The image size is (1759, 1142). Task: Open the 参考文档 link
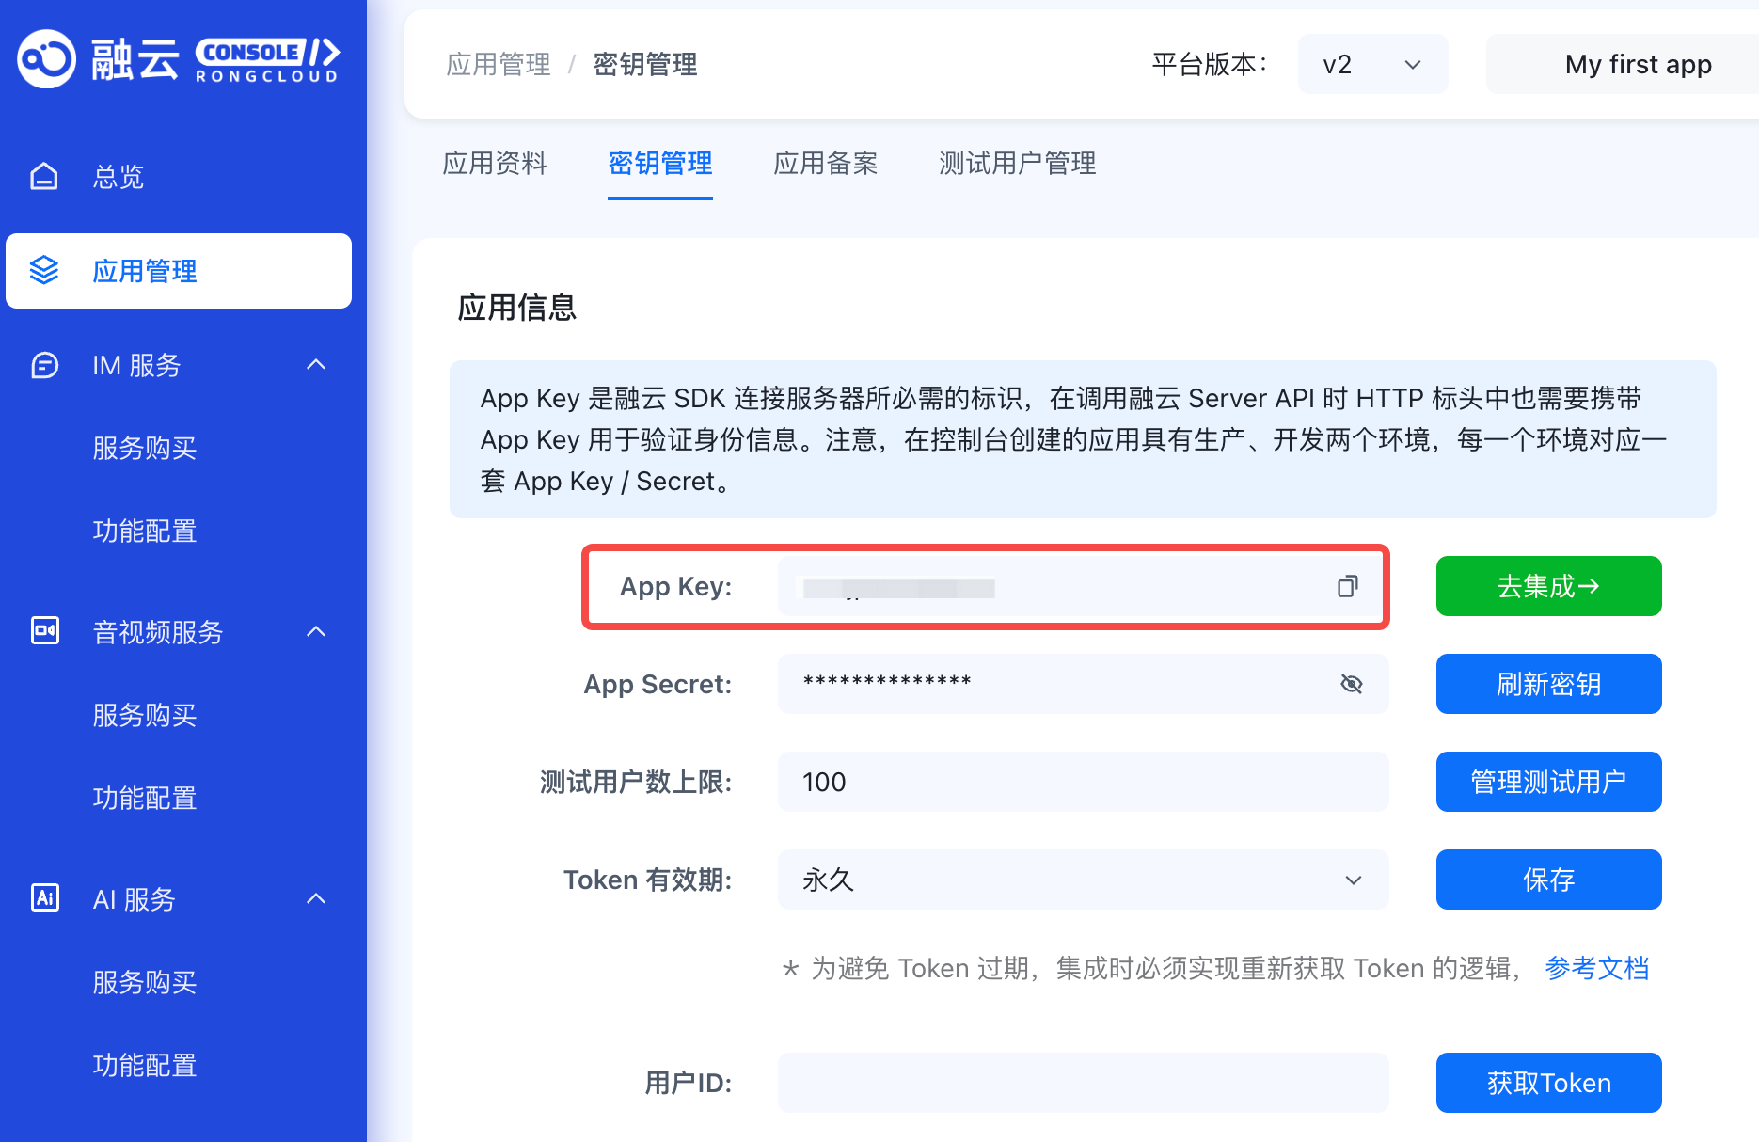pos(1596,968)
